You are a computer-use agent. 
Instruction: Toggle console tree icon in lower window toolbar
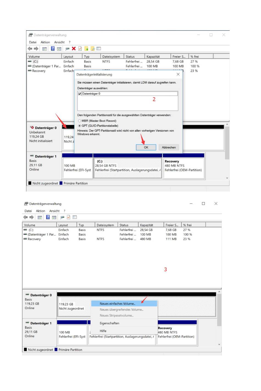coord(40,217)
